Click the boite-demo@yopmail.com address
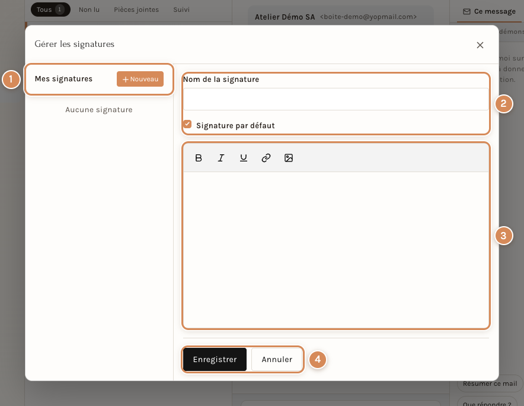The width and height of the screenshot is (524, 406). click(368, 17)
